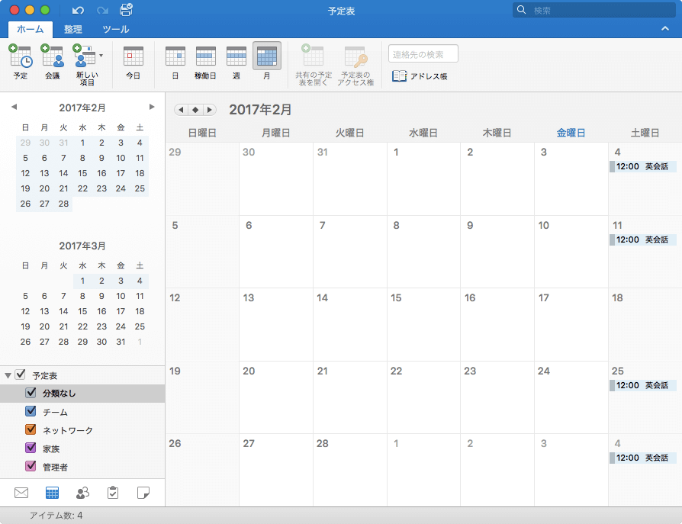Click the 金曜日 column header

(571, 133)
